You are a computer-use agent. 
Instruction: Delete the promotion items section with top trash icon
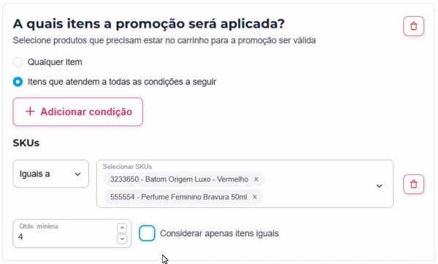pos(413,26)
